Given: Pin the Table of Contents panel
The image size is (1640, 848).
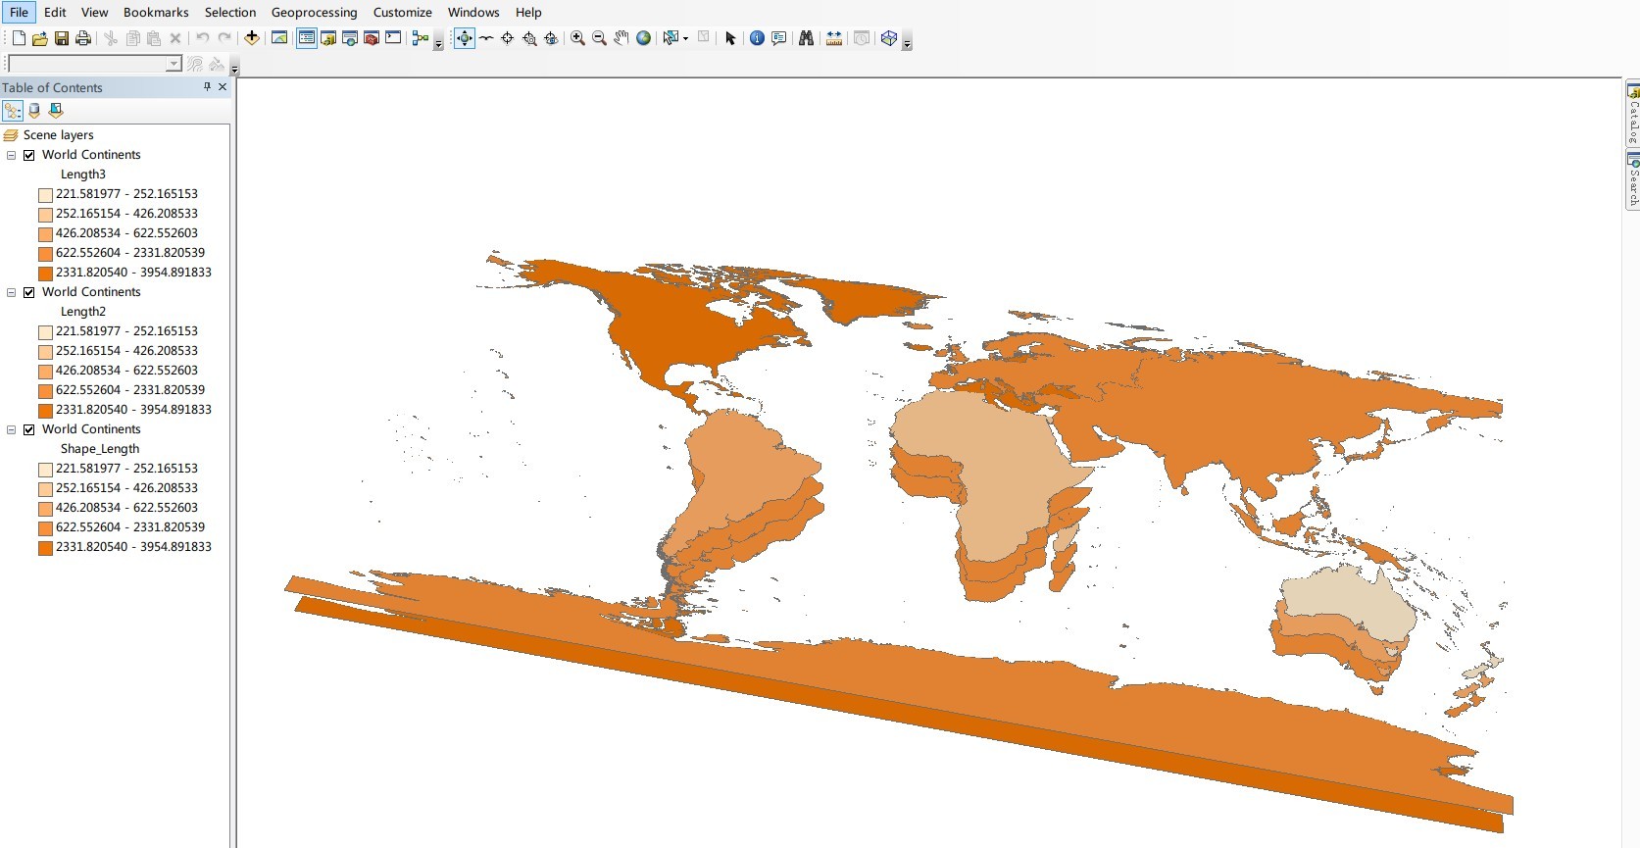Looking at the screenshot, I should point(207,87).
